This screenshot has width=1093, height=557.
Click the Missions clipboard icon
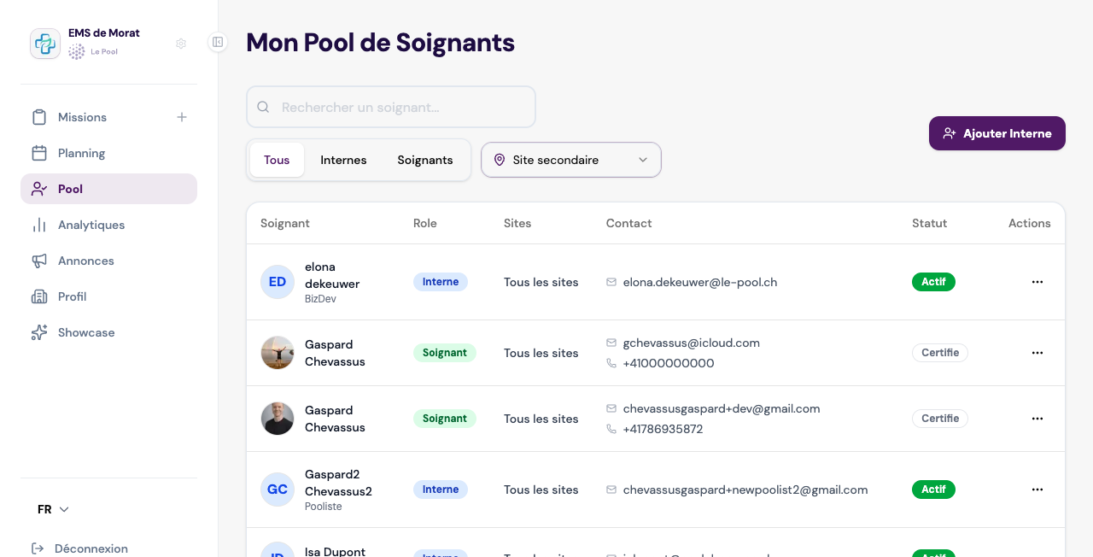click(x=39, y=117)
